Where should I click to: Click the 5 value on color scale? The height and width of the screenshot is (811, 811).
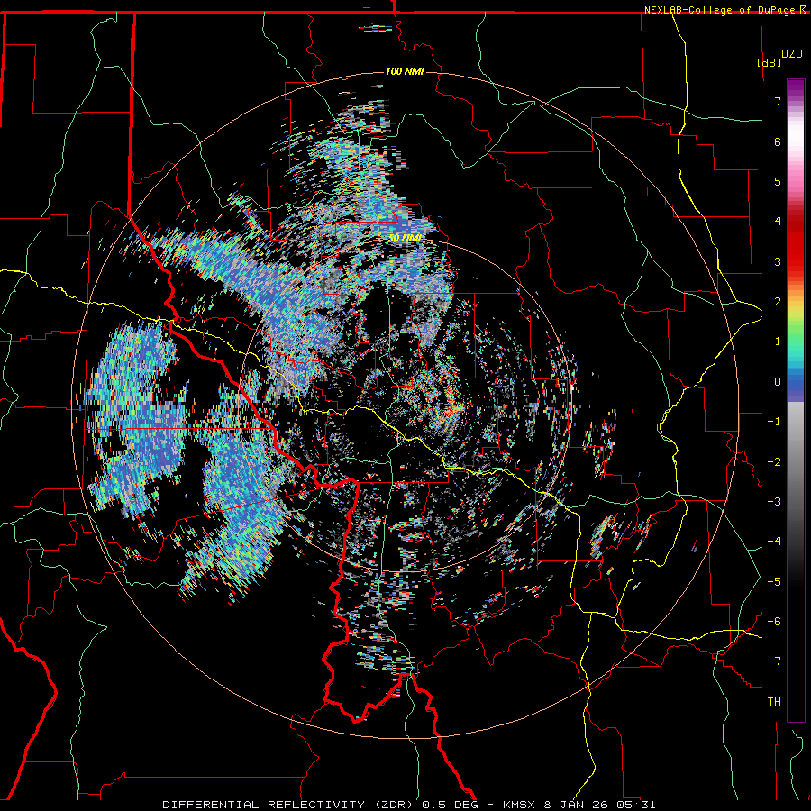[778, 181]
